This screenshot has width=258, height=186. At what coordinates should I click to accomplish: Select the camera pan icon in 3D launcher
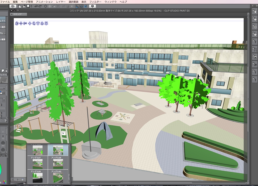point(20,23)
